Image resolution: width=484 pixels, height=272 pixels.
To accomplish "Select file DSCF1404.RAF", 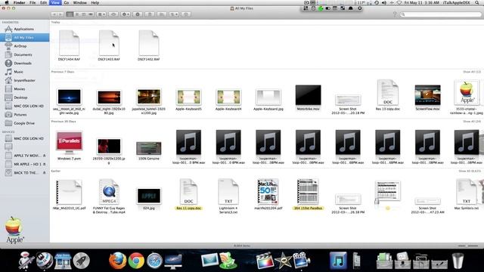I will click(69, 45).
